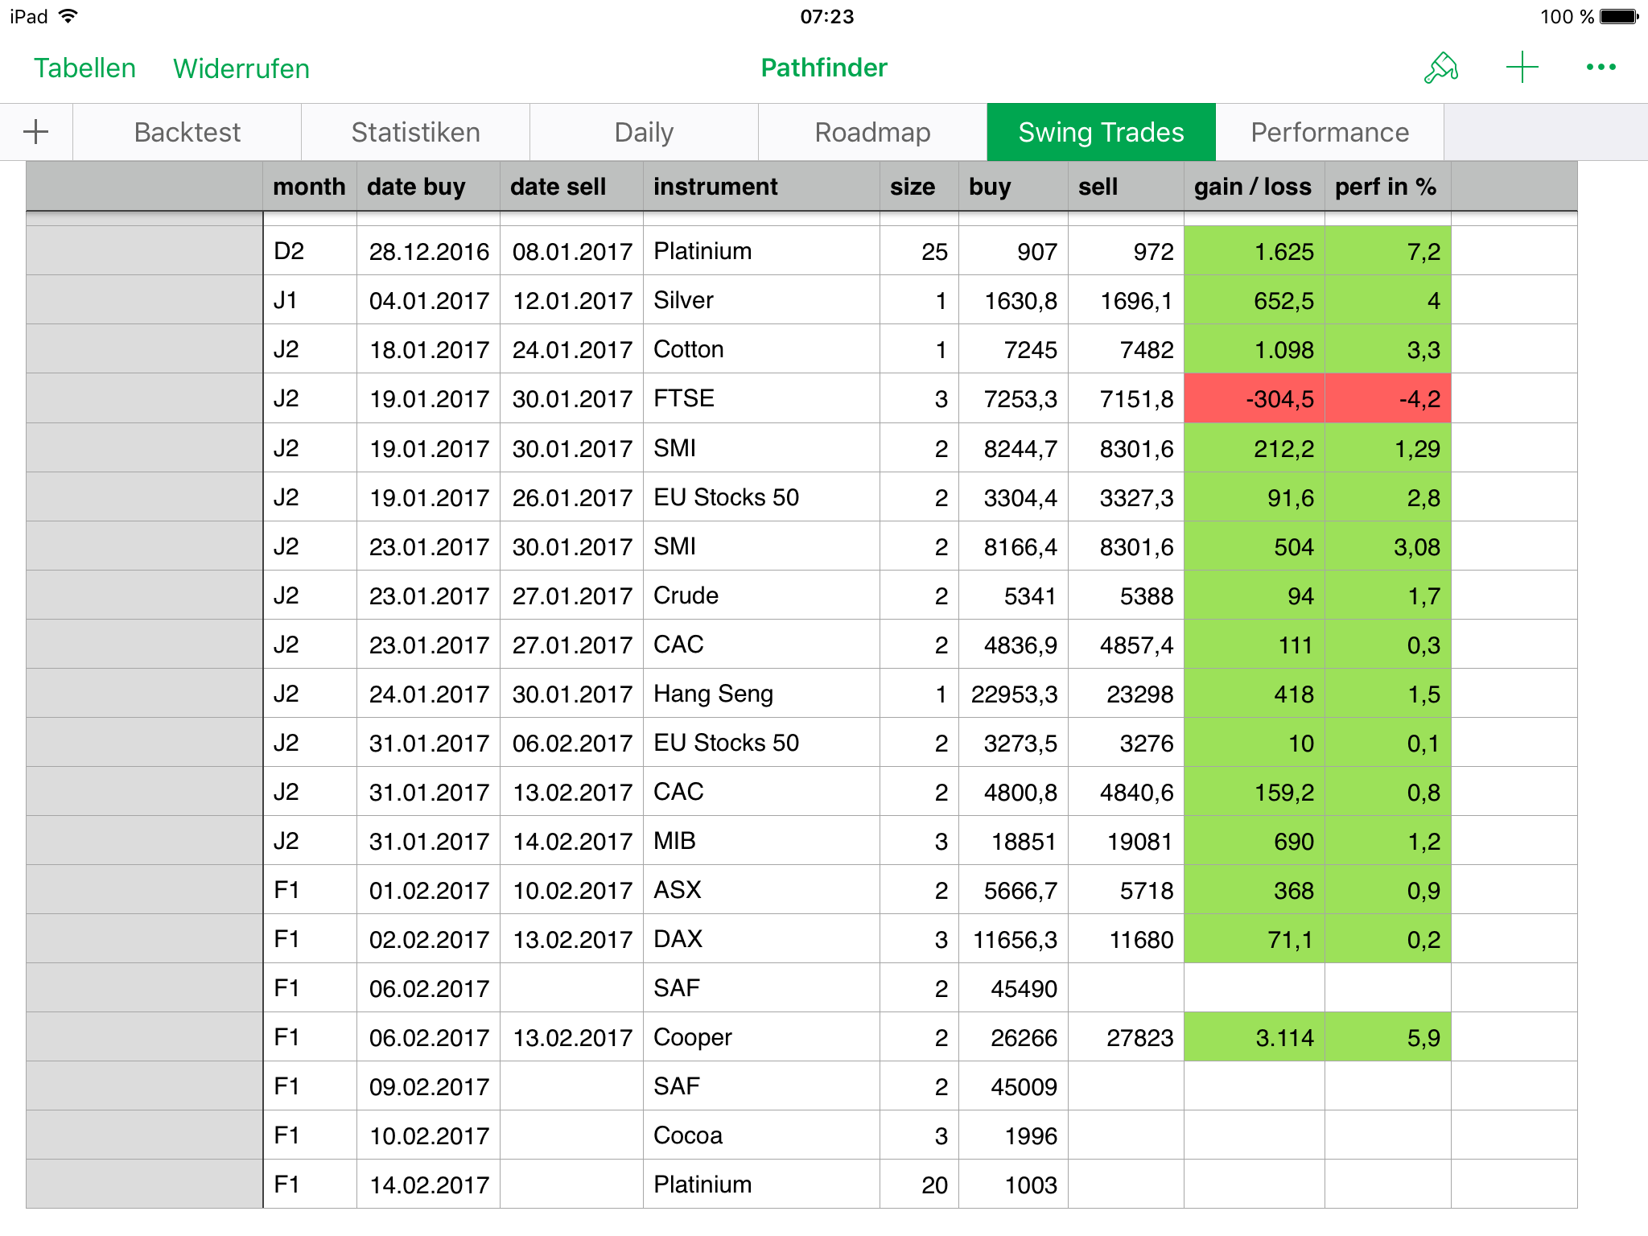This screenshot has height=1236, width=1648.
Task: Select the red FTSE loss cell -304,5
Action: point(1254,398)
